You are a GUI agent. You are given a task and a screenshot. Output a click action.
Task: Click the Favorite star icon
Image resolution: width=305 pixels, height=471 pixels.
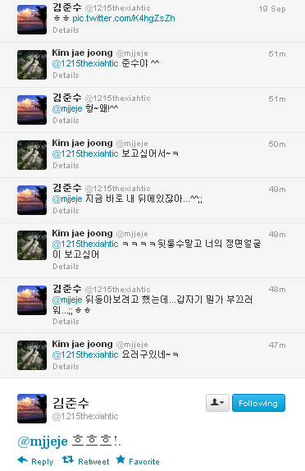click(121, 460)
